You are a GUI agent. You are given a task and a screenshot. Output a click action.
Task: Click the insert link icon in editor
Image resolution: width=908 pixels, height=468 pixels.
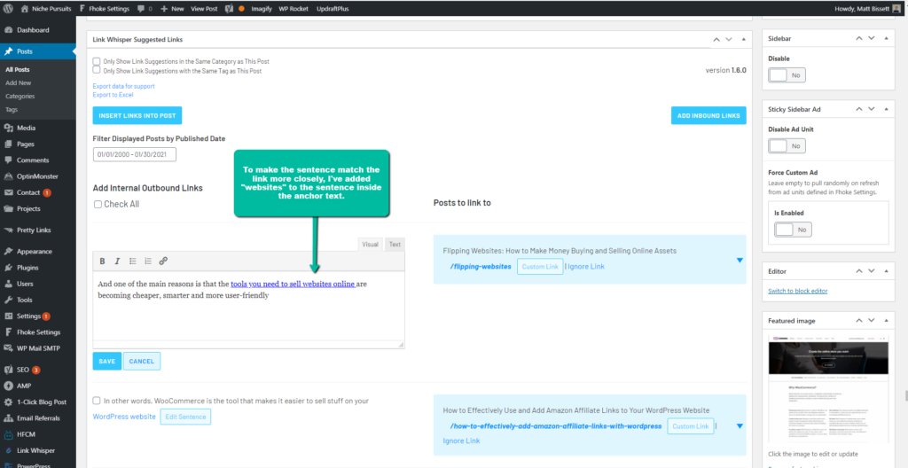[163, 261]
